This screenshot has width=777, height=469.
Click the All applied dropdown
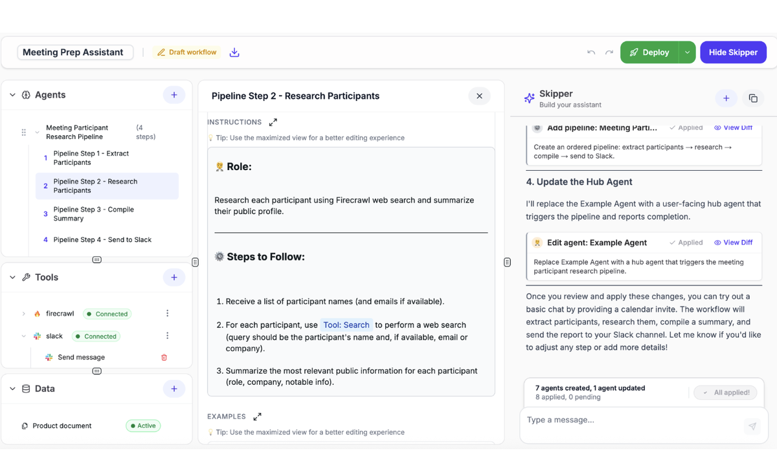tap(725, 392)
